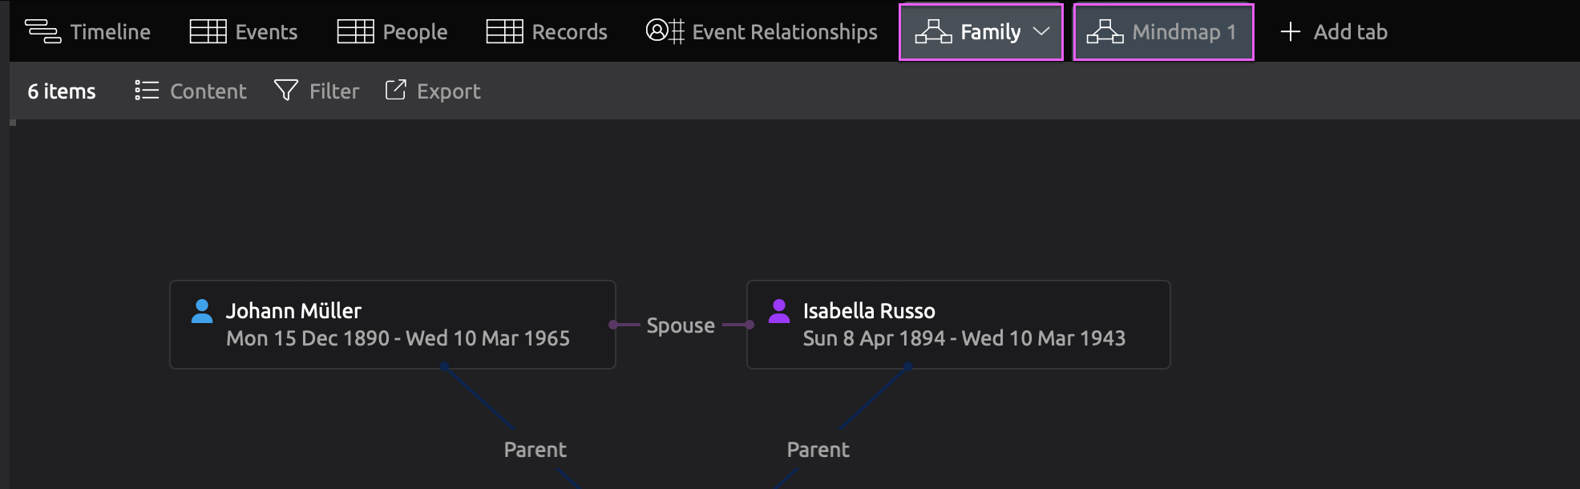
Task: Click Johann Müller's blue person icon
Action: (202, 311)
